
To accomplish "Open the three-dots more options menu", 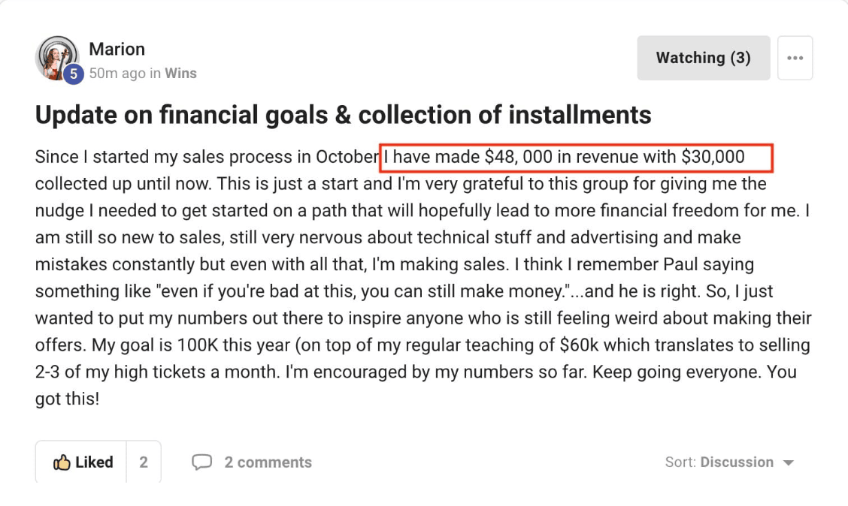I will (x=795, y=58).
